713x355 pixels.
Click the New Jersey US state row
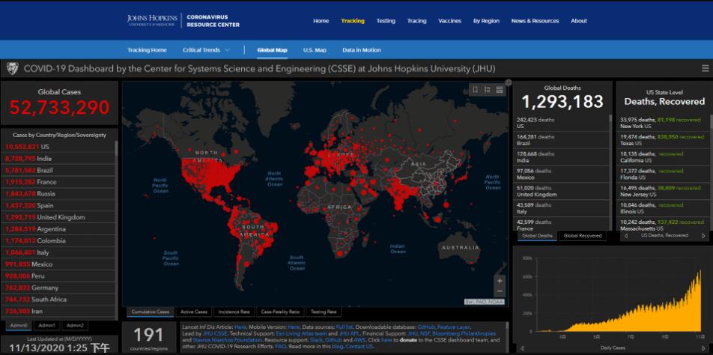click(x=663, y=191)
